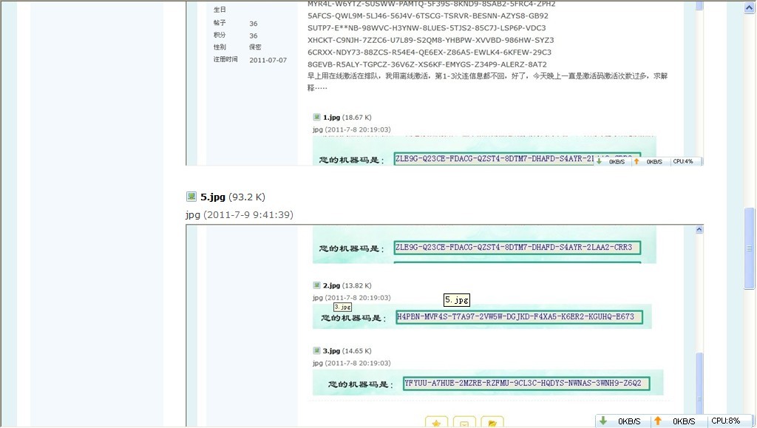
Task: Click the folder button below the post
Action: (492, 423)
